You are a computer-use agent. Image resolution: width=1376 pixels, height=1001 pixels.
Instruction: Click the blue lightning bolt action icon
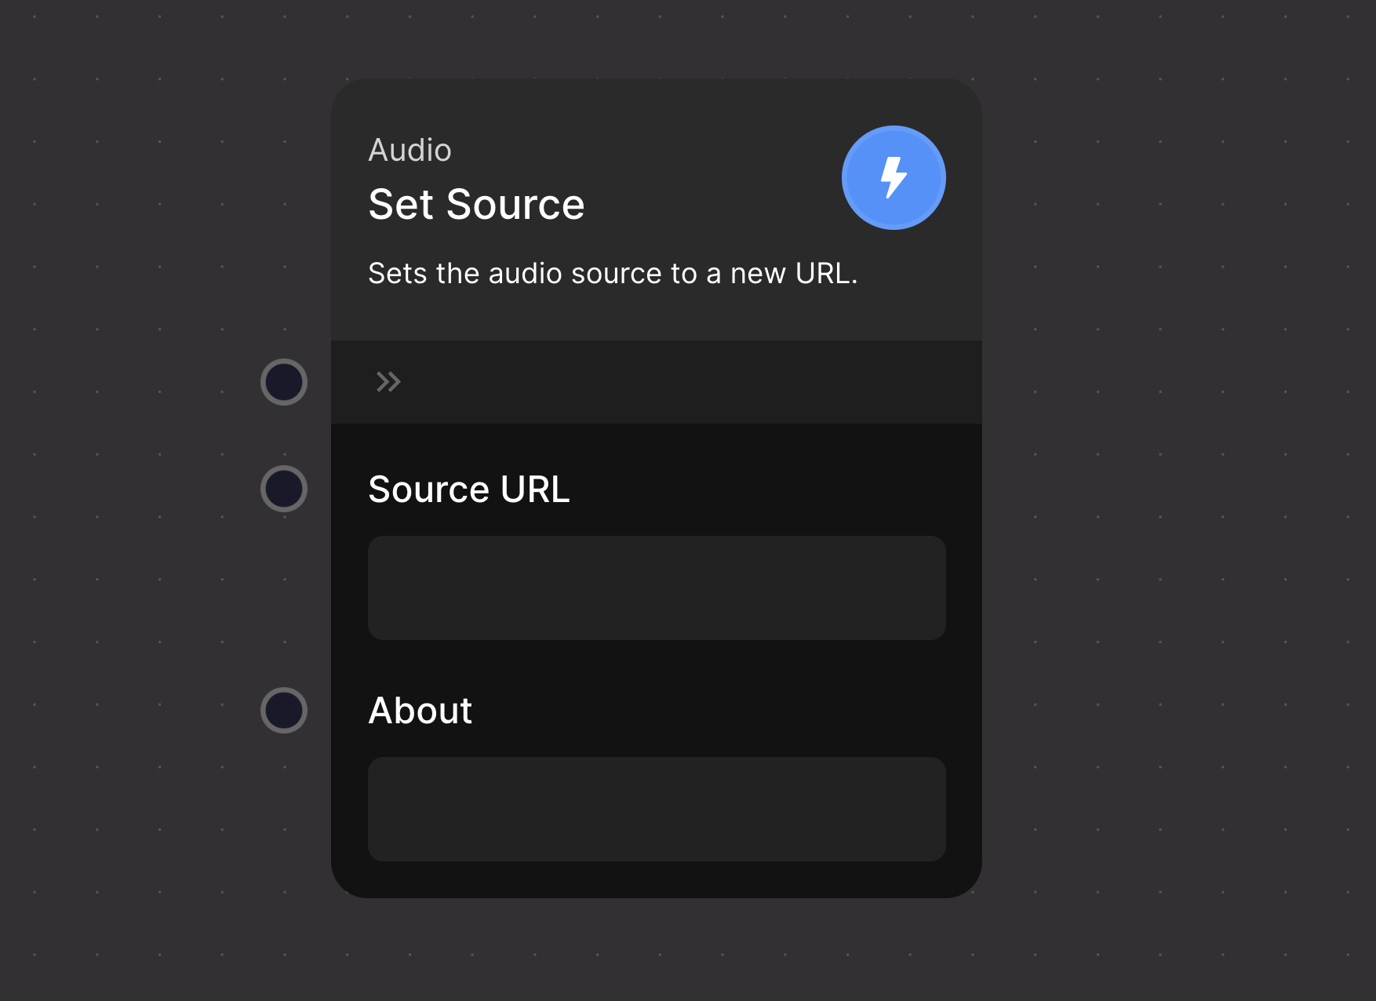click(894, 177)
